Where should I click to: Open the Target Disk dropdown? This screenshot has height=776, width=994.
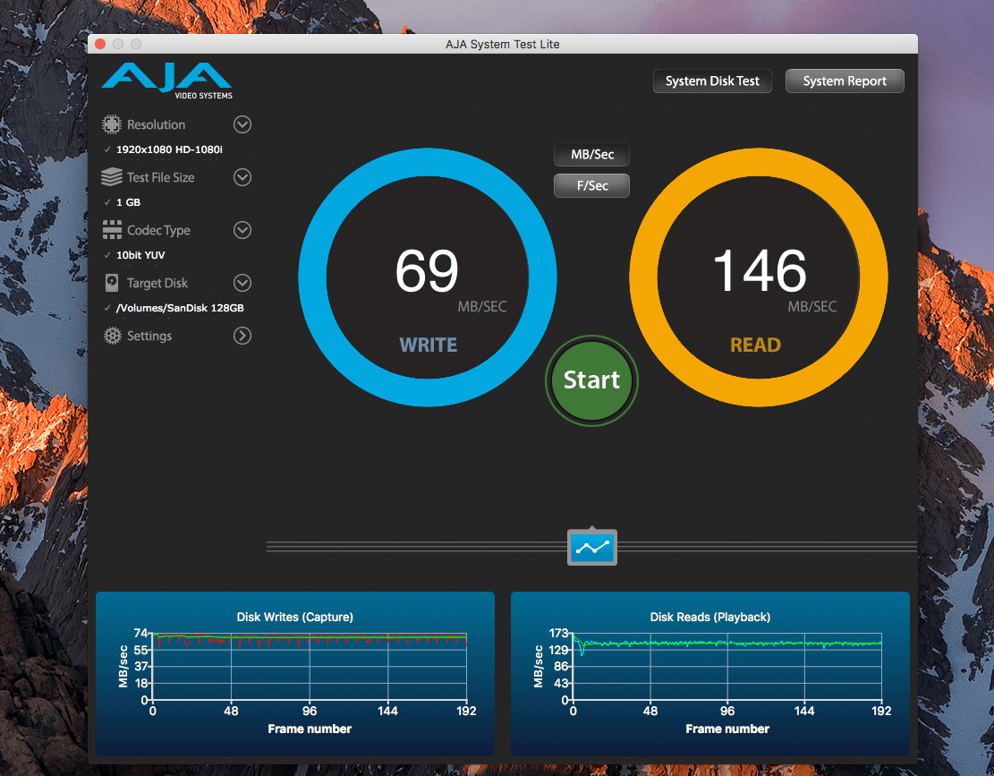pyautogui.click(x=242, y=283)
